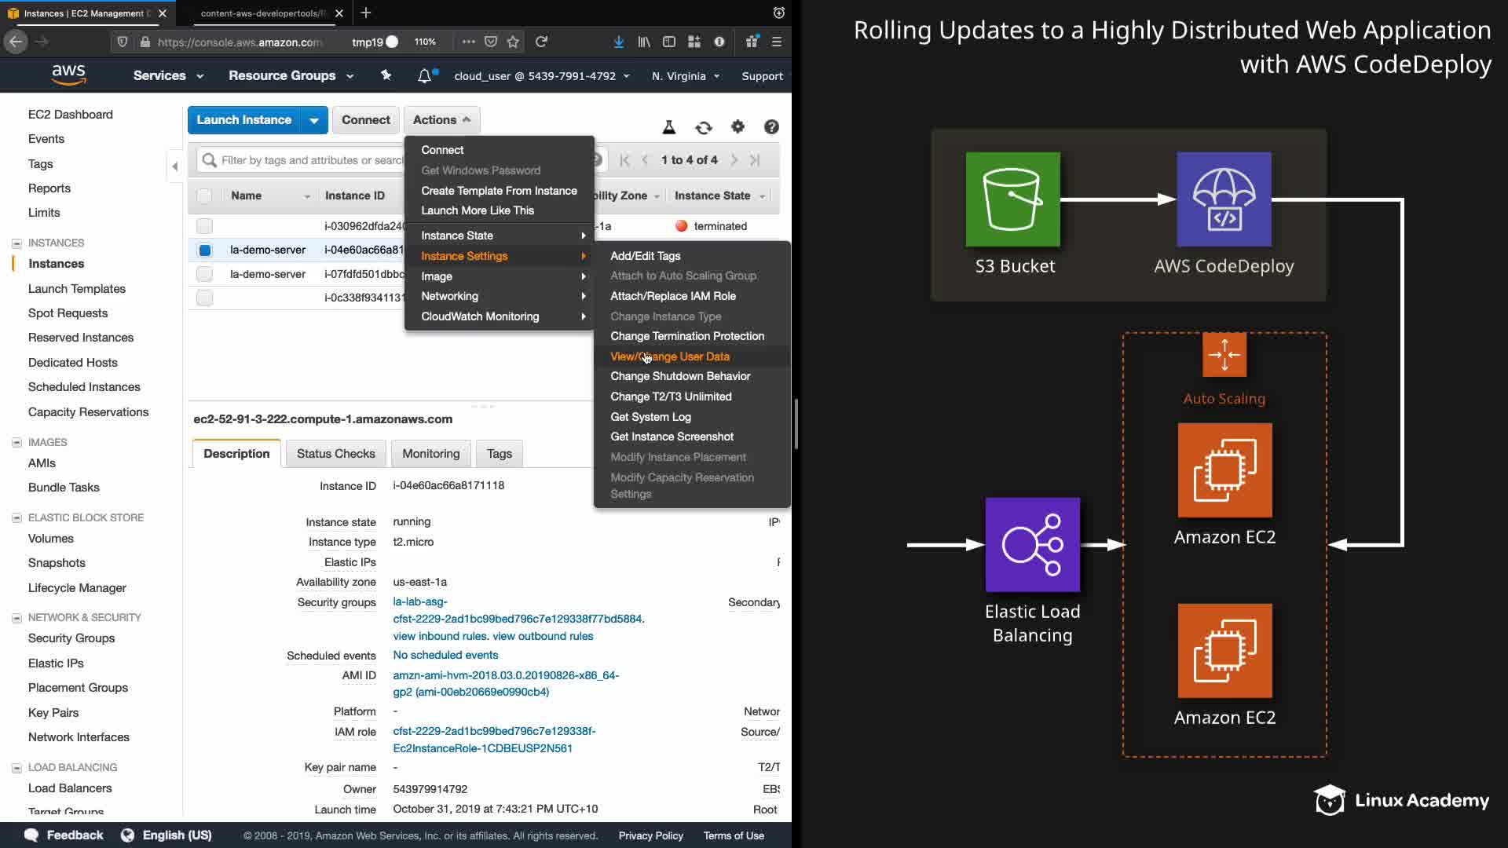The height and width of the screenshot is (848, 1508).
Task: Click the help question mark icon
Action: pyautogui.click(x=771, y=126)
